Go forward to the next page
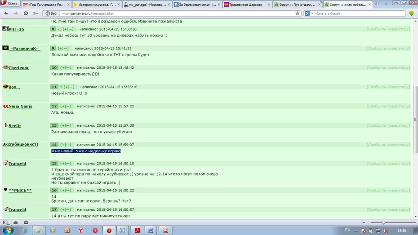This screenshot has width=418, height=235. [x=16, y=13]
